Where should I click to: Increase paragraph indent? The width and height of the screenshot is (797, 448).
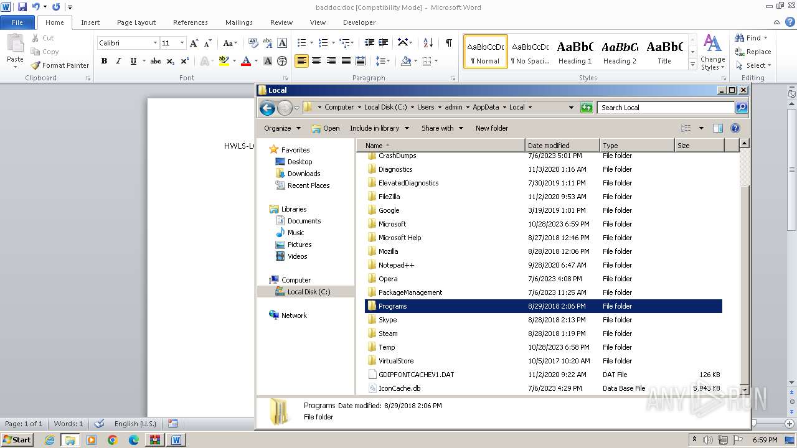pos(384,43)
